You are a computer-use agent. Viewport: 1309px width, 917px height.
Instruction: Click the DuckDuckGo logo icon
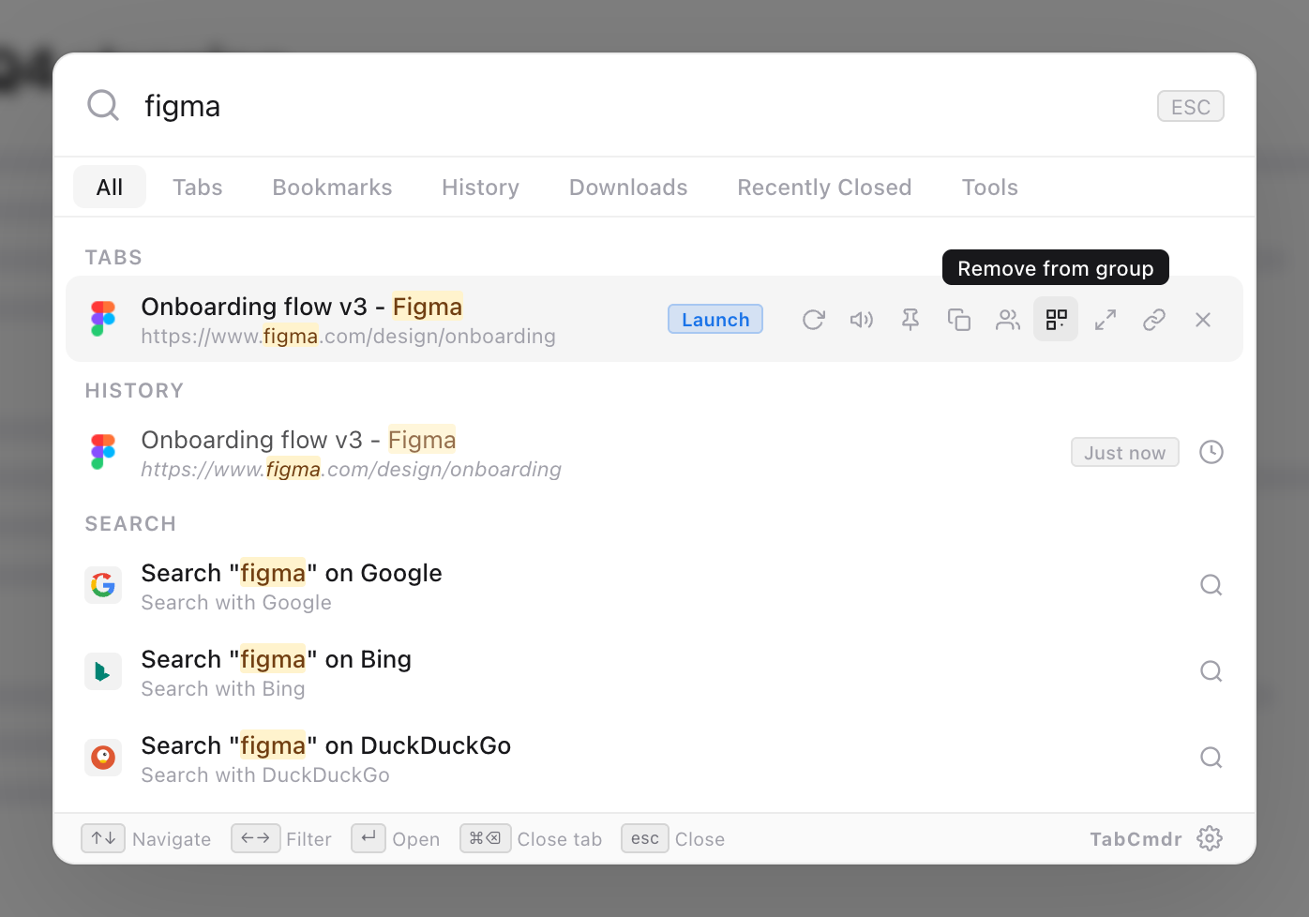[x=103, y=758]
